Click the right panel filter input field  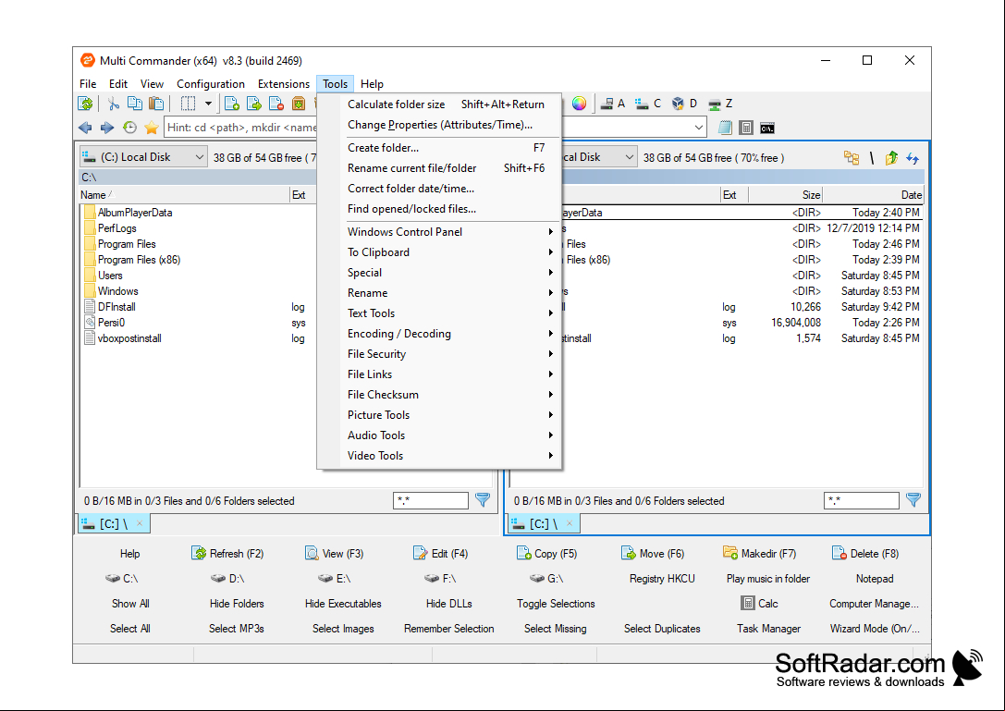[862, 501]
